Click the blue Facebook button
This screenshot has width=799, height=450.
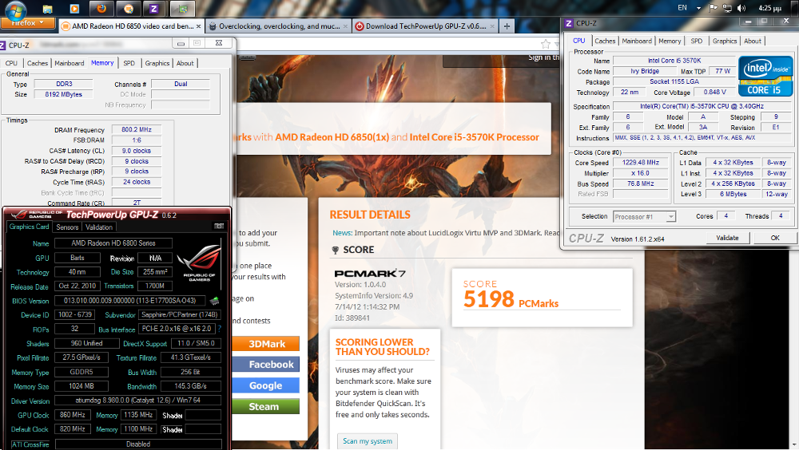tap(266, 365)
